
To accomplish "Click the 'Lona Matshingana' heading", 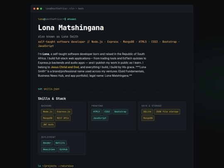I will [x=71, y=27].
